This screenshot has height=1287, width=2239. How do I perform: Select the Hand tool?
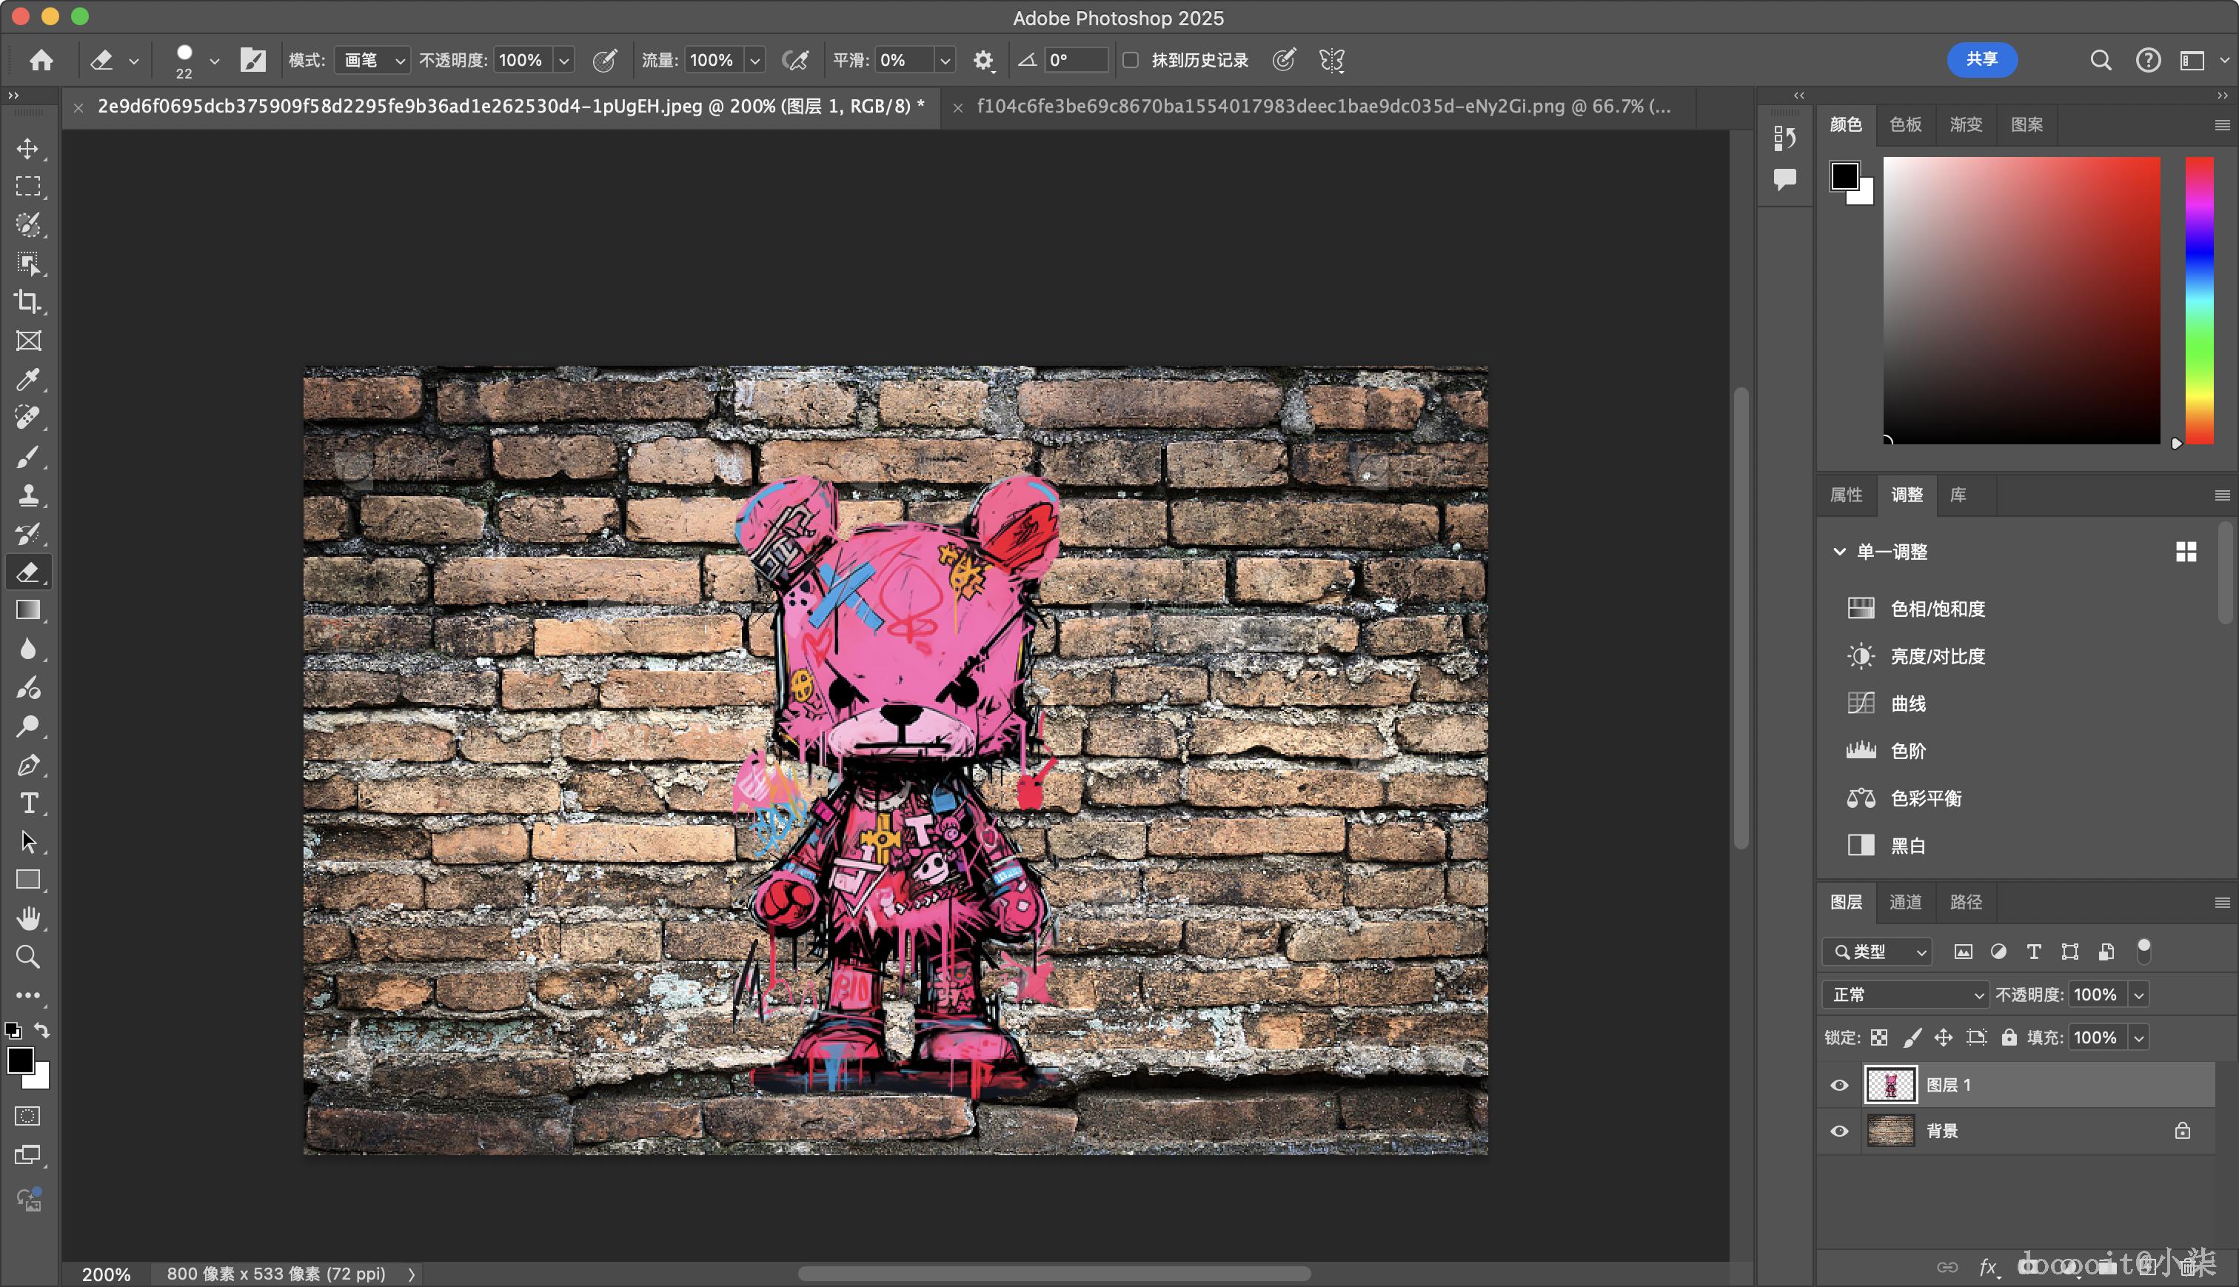(x=27, y=918)
